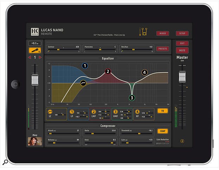This screenshot has width=219, height=170.
Task: Click the Gain Reduction meter
Action: click(x=163, y=142)
